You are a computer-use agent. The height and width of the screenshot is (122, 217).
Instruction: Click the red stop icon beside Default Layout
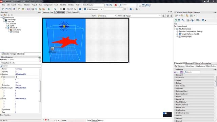[116, 5]
